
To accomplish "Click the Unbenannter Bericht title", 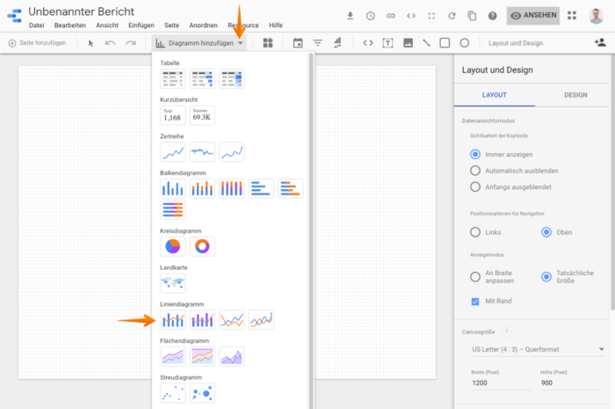I will click(81, 11).
